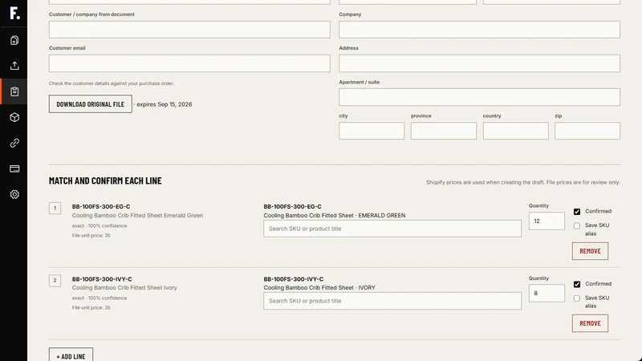This screenshot has height=361, width=642.
Task: Uncheck Confirmed for BB-100FS-300-IVY-C line
Action: tap(577, 284)
